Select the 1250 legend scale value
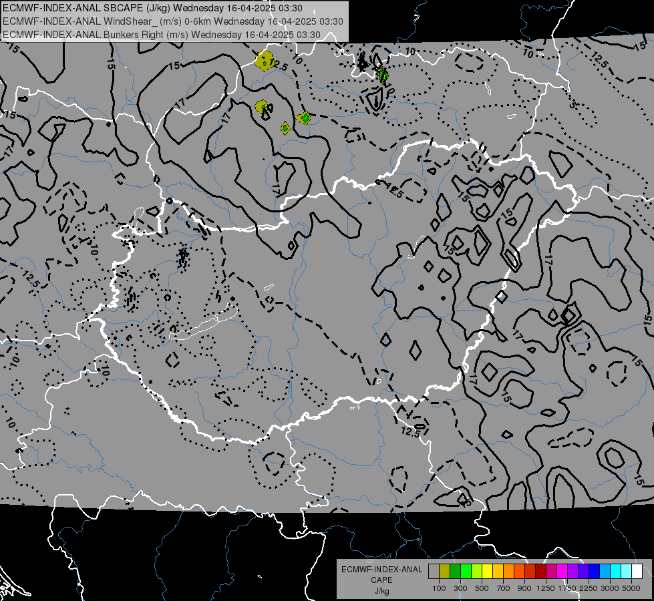654x601 pixels. (546, 588)
